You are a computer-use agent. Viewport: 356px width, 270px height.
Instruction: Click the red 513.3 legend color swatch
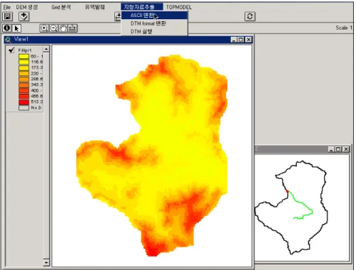coord(24,102)
